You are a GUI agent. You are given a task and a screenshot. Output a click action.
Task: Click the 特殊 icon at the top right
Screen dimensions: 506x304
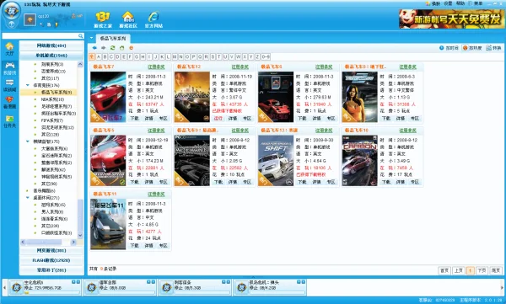[x=493, y=48]
